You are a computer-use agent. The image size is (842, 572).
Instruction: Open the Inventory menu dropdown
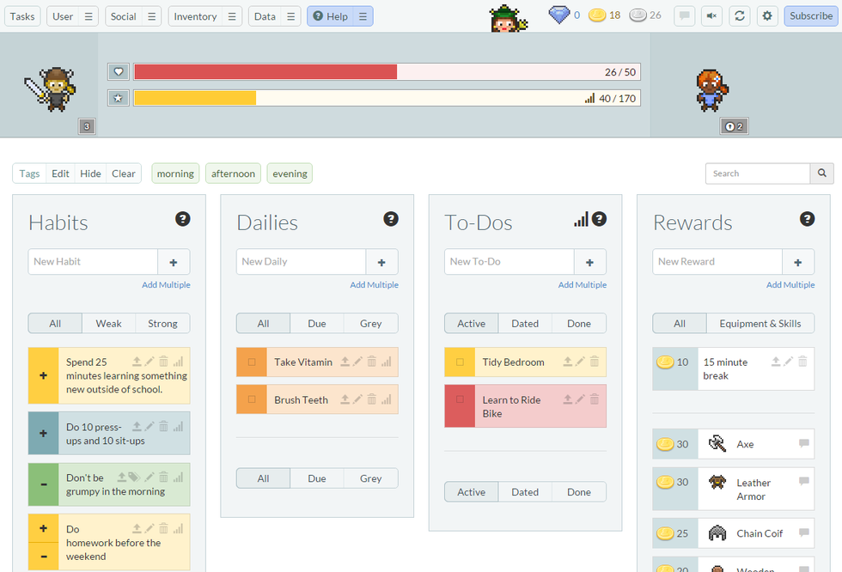coord(232,16)
